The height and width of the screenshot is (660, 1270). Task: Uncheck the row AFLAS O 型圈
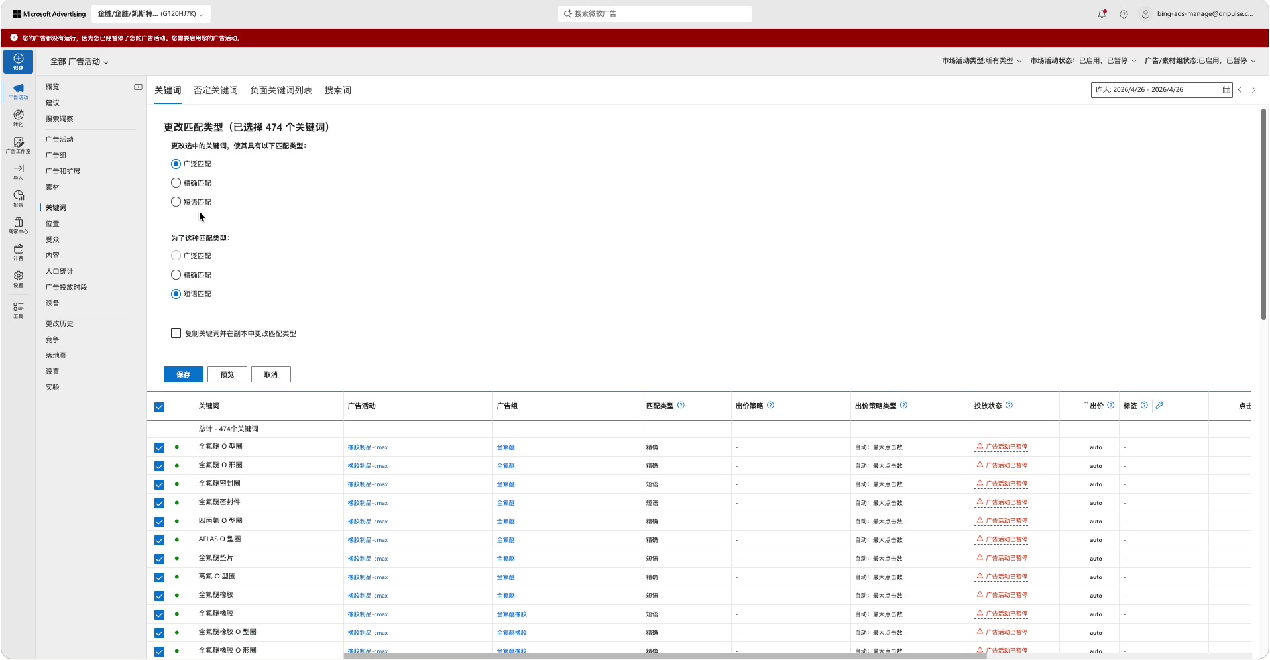coord(159,540)
